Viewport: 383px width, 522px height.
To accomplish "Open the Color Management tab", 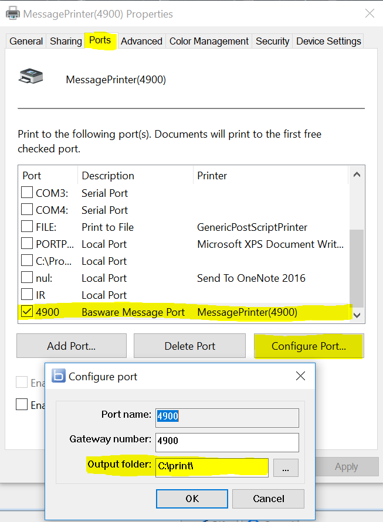I will [209, 41].
